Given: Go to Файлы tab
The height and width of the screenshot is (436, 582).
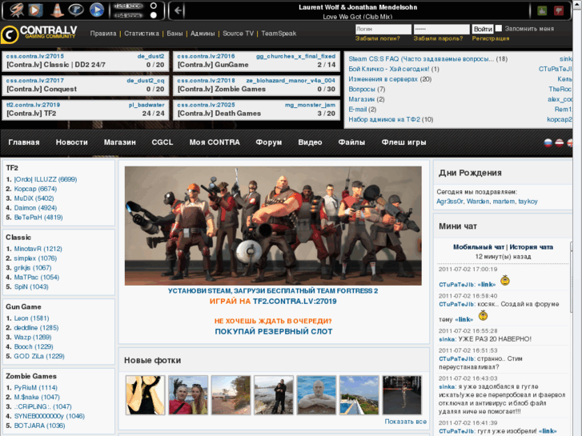Looking at the screenshot, I should 351,142.
